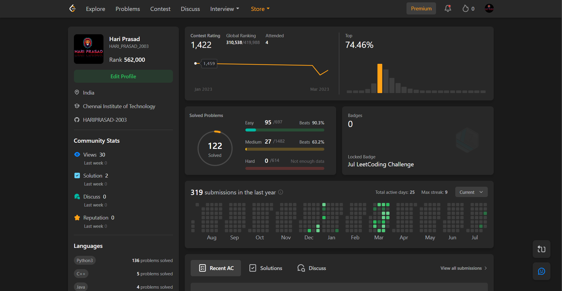The height and width of the screenshot is (291, 562).
Task: Click the Total active days: 25 text
Action: coord(395,192)
